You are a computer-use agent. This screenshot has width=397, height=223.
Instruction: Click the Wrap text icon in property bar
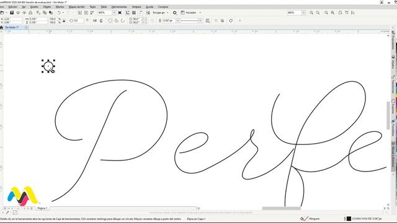[208, 20]
